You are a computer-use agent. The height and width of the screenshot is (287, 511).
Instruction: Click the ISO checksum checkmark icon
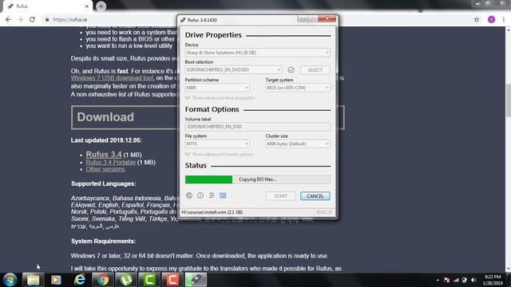[x=291, y=70]
